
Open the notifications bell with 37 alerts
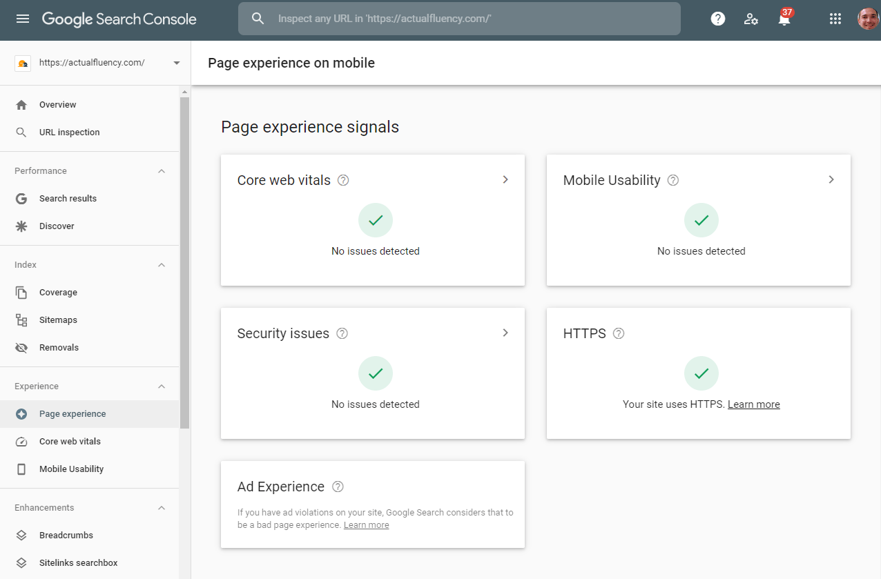coord(784,18)
